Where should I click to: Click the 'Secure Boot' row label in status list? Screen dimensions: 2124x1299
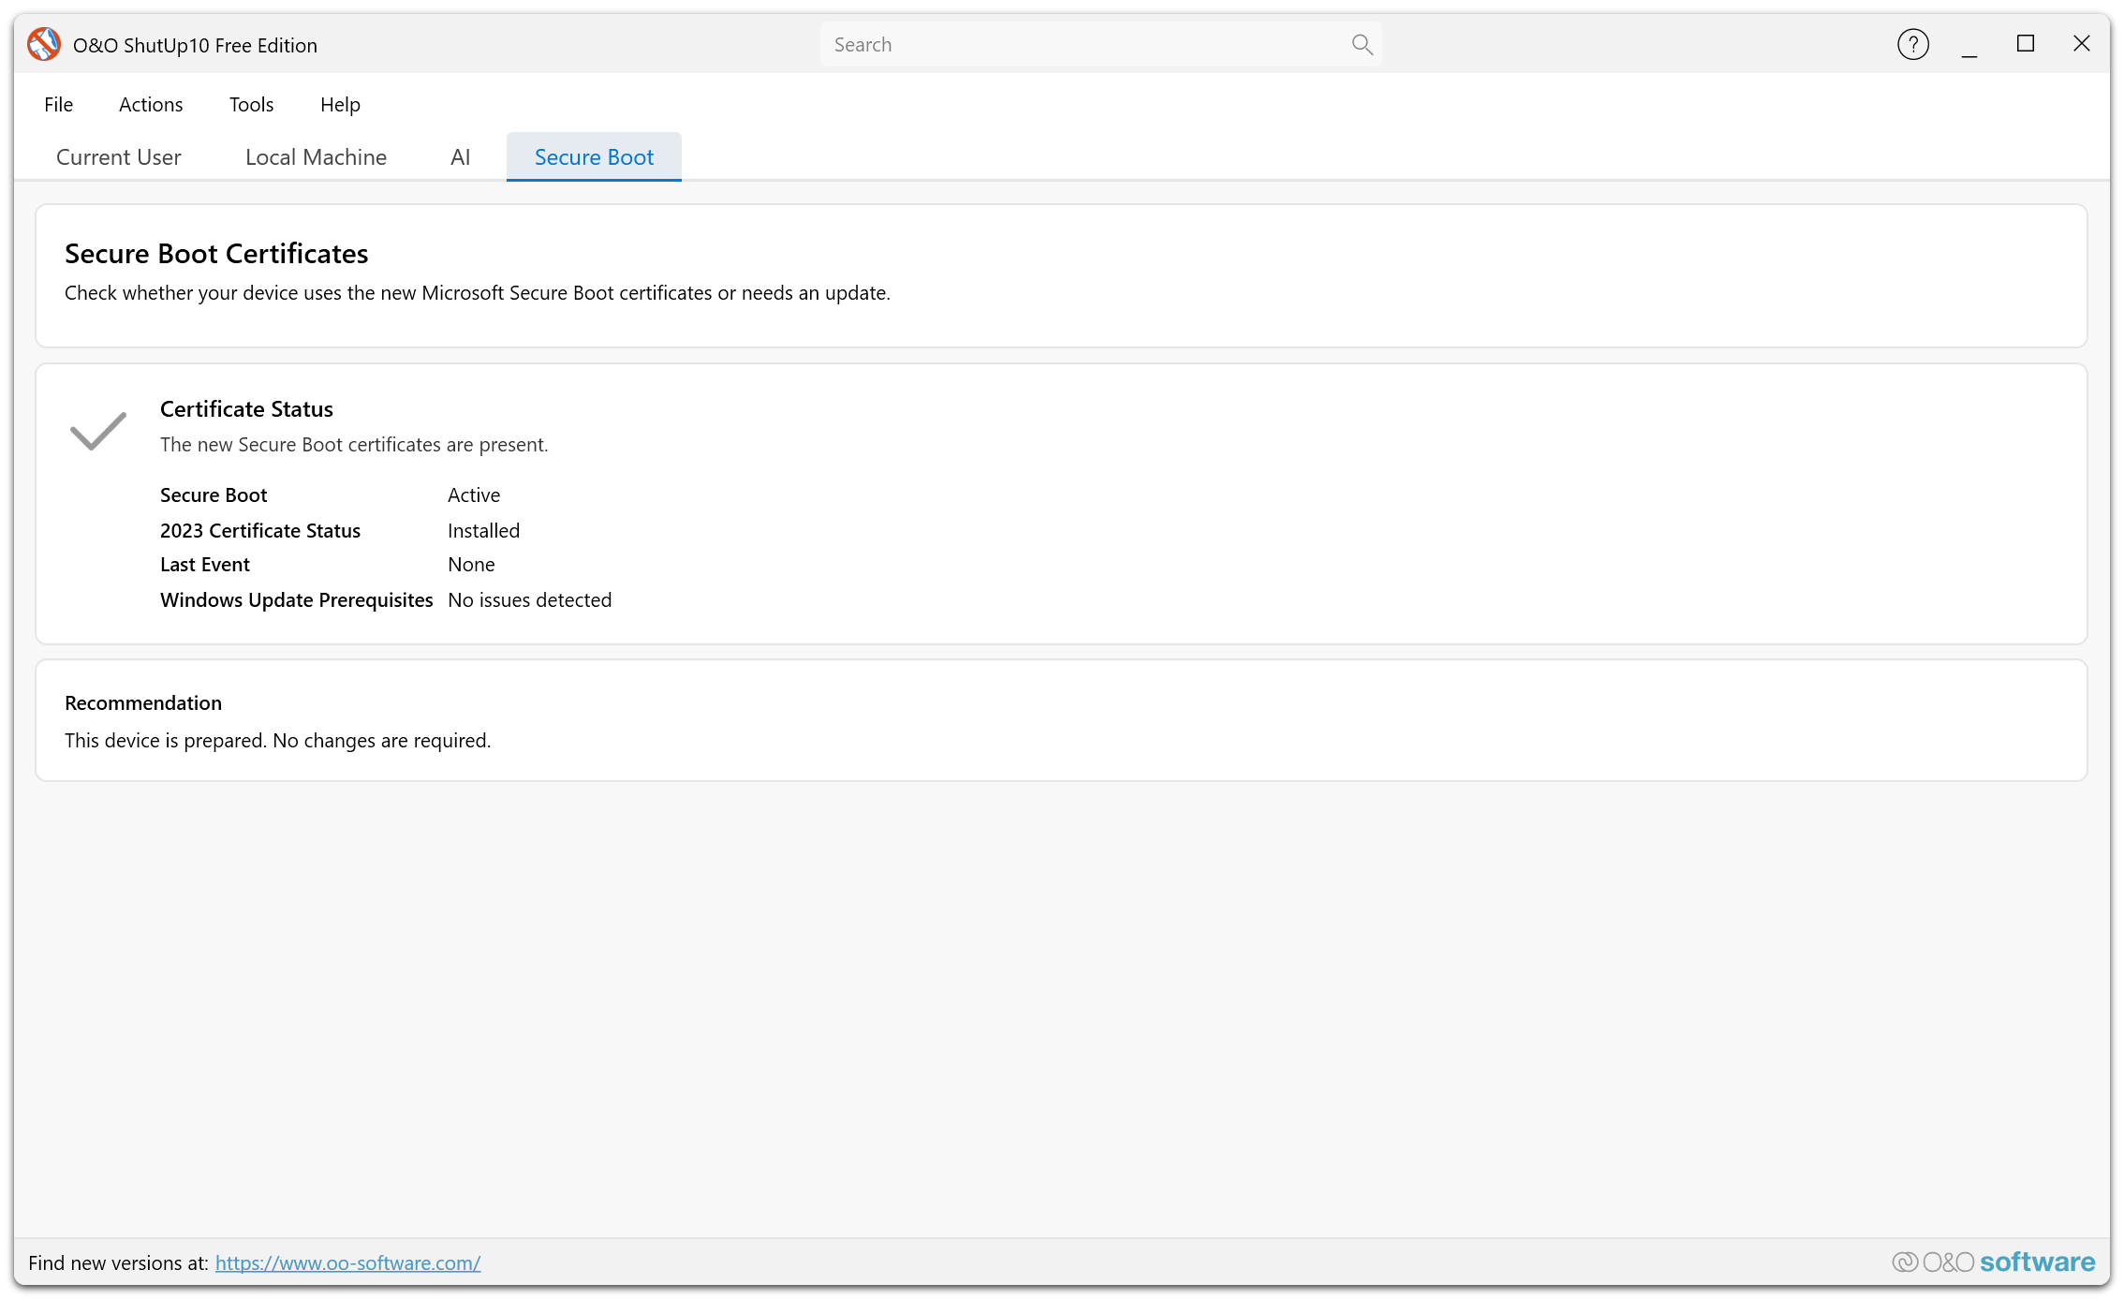[x=214, y=495]
